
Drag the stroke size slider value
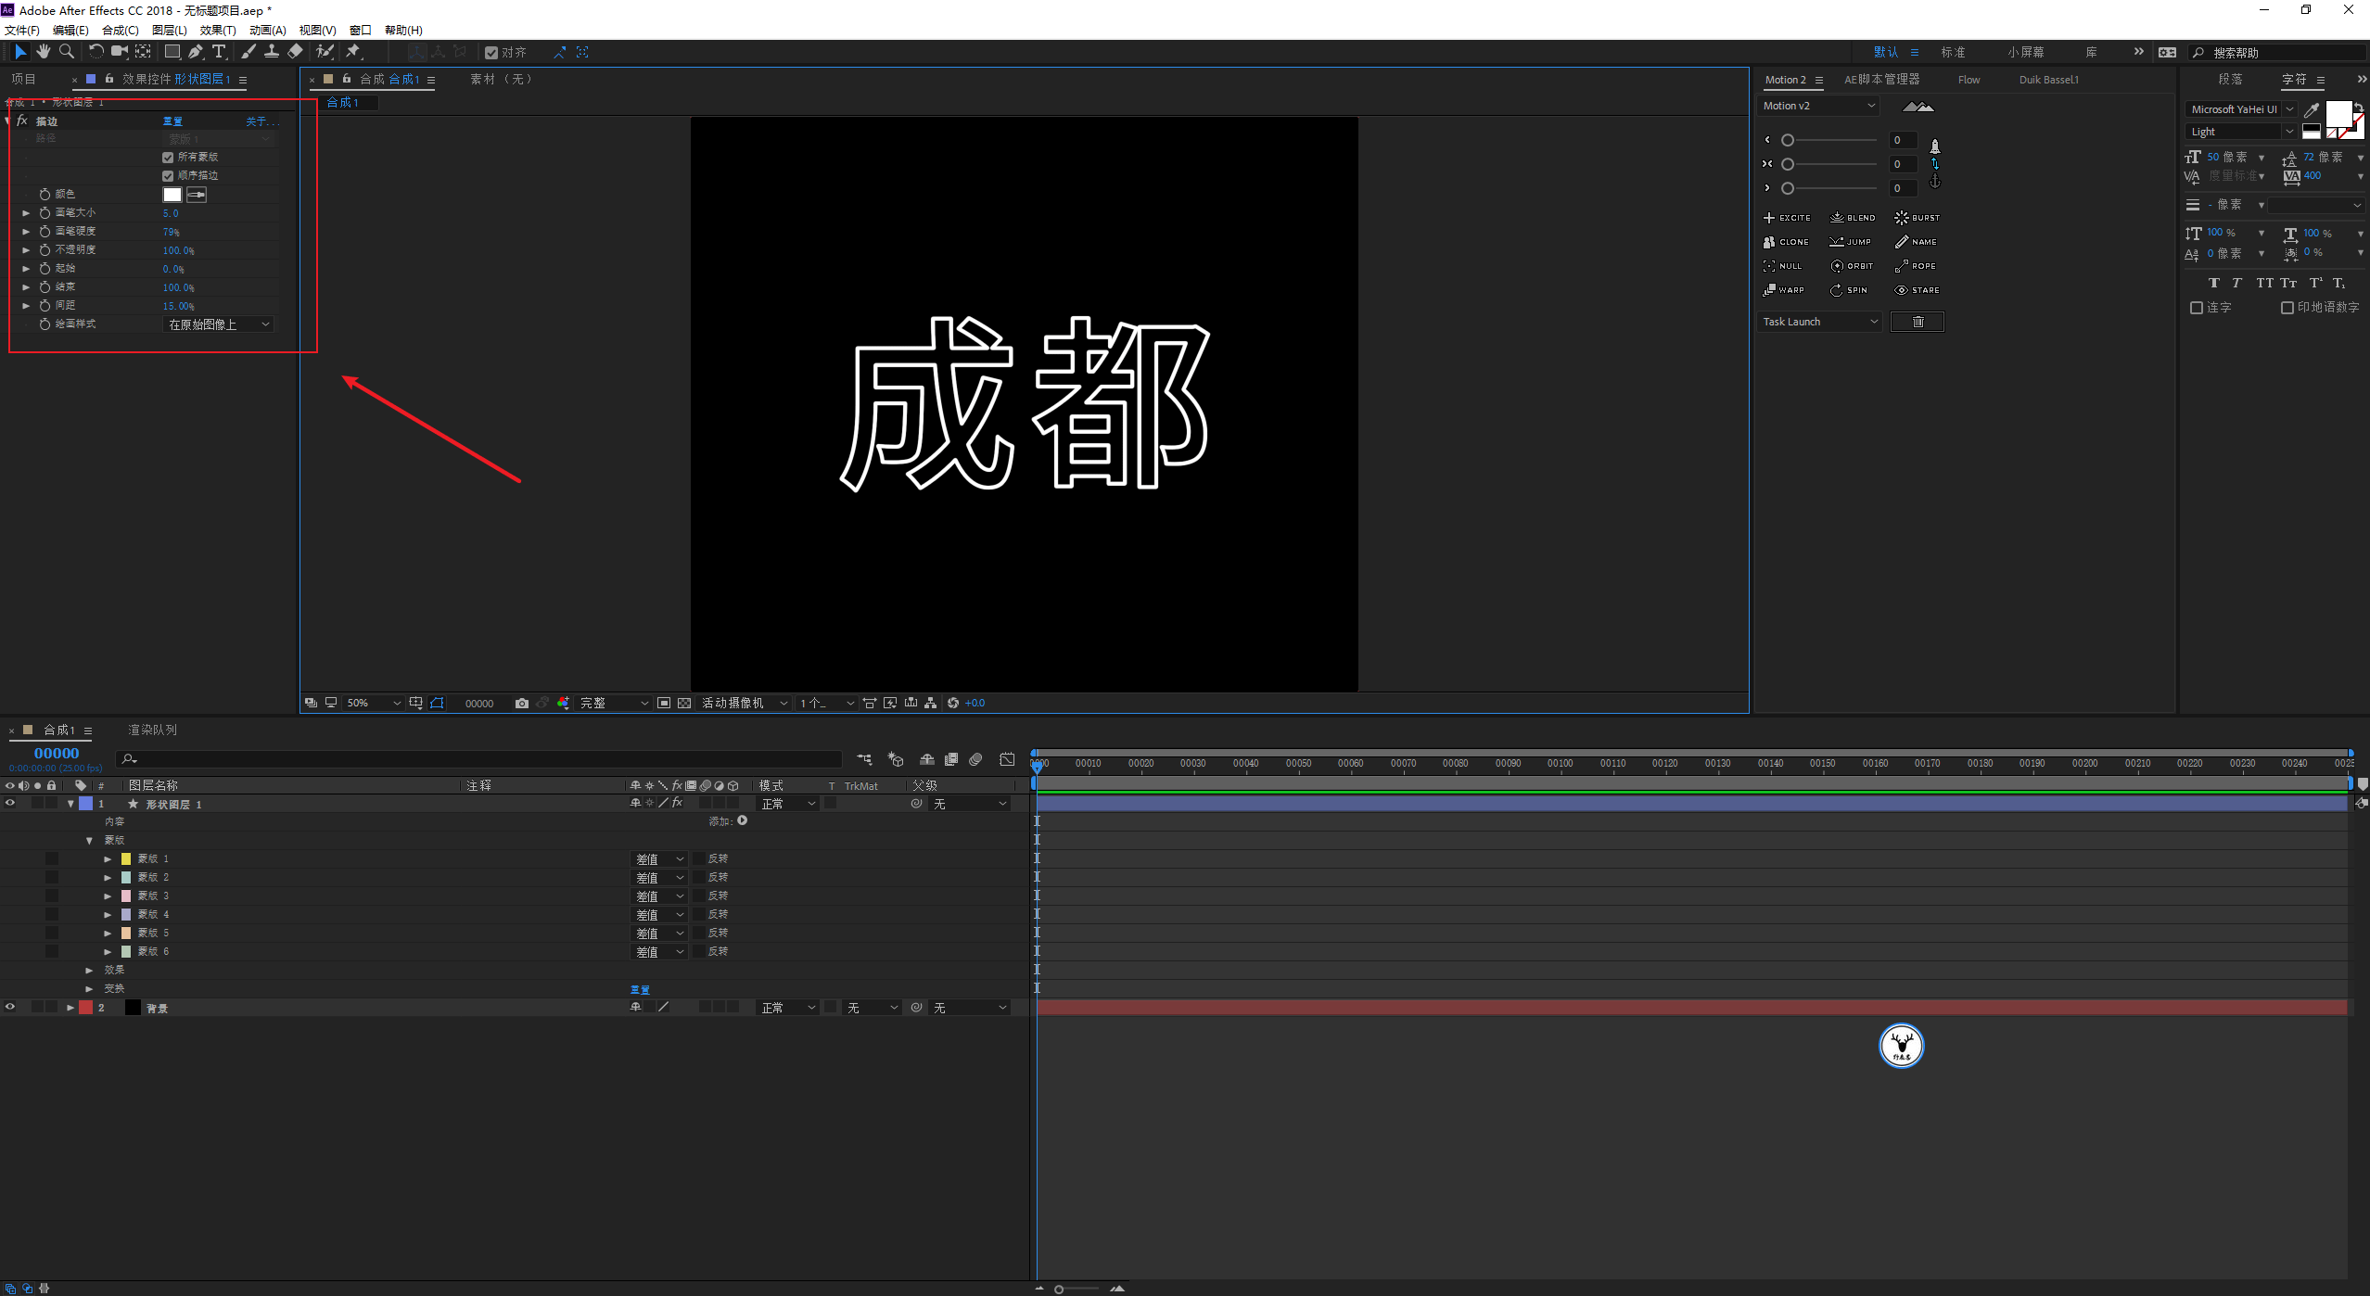pos(171,212)
